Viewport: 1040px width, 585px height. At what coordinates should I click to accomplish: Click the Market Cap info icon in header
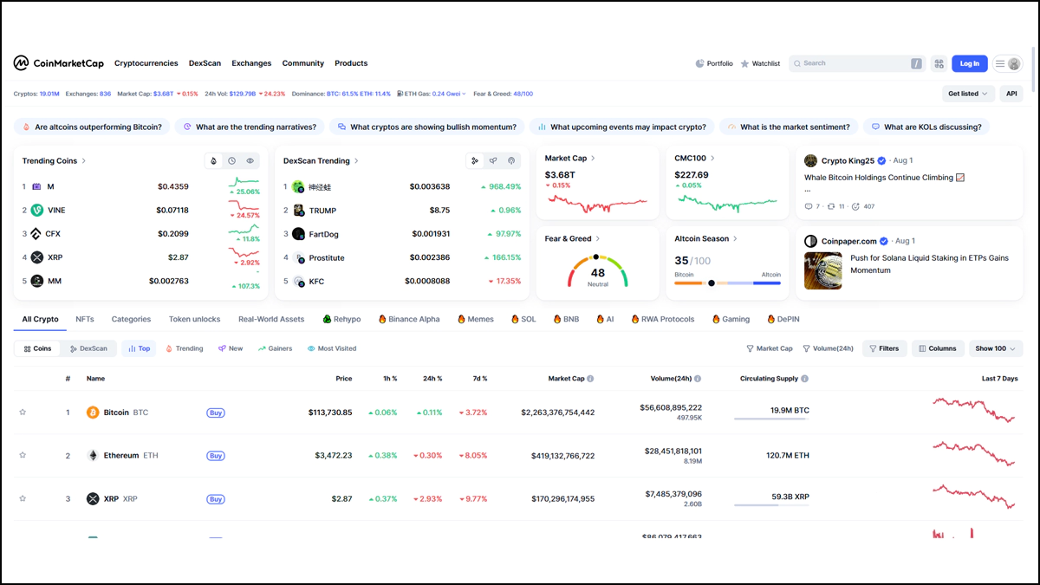(x=591, y=379)
